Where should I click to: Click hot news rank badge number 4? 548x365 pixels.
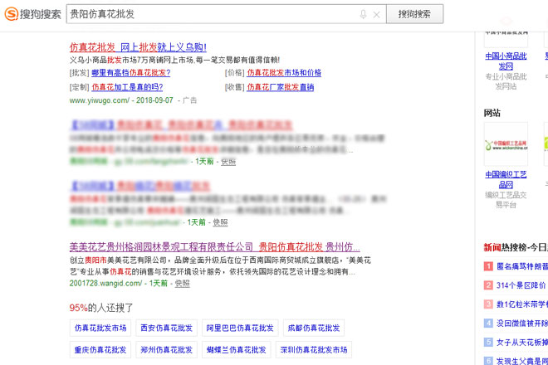click(x=488, y=323)
